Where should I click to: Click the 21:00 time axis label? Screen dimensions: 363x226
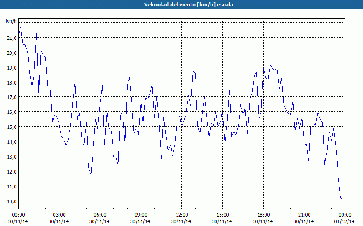coord(304,215)
